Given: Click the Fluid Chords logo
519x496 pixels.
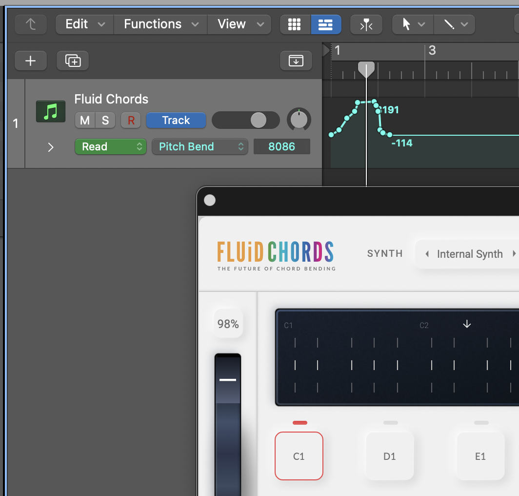Looking at the screenshot, I should [276, 256].
